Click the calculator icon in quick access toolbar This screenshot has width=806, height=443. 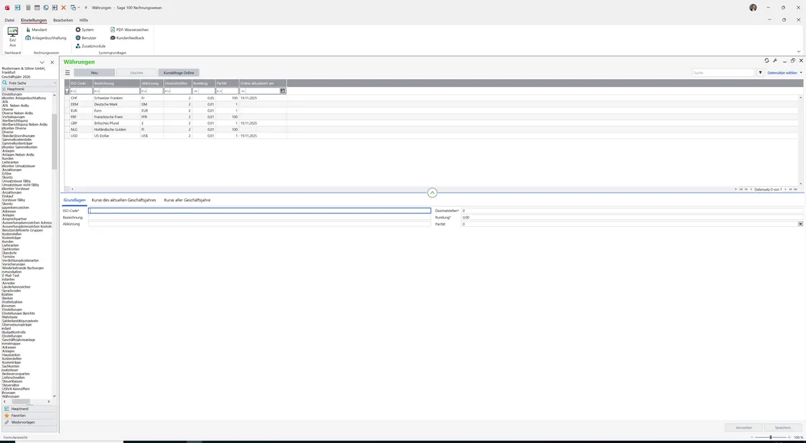pyautogui.click(x=28, y=7)
